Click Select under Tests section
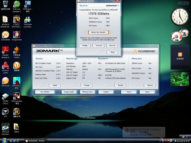The image size is (191, 143). (55, 86)
